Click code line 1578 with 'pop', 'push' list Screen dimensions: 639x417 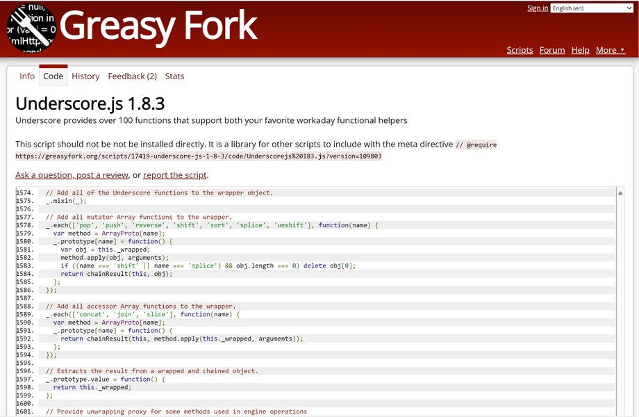212,225
